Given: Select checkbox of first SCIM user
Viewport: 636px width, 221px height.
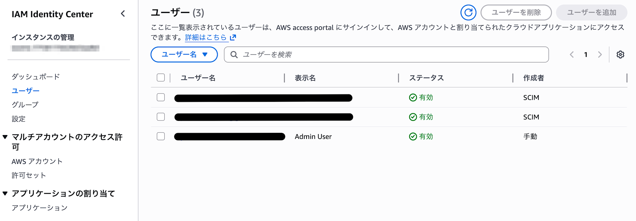Looking at the screenshot, I should pyautogui.click(x=161, y=97).
